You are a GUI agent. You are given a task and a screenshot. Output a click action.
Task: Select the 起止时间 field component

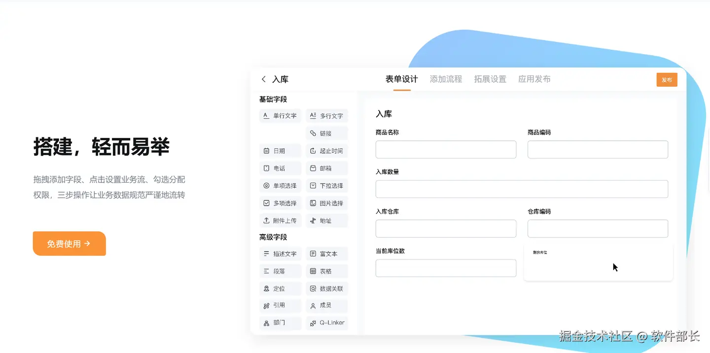coord(327,151)
